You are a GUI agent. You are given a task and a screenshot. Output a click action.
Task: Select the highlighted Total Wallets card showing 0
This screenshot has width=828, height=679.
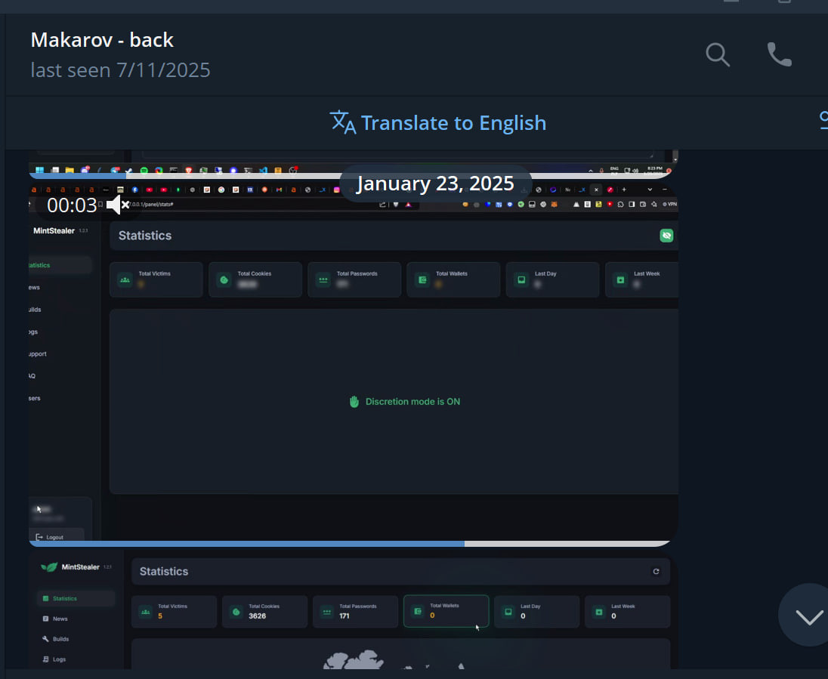coord(446,611)
